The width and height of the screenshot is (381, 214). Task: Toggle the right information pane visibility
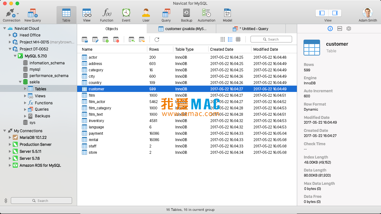(335, 13)
